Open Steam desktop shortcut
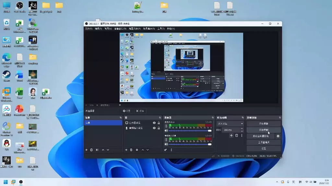Screen dimensions: 332x186 (6, 76)
